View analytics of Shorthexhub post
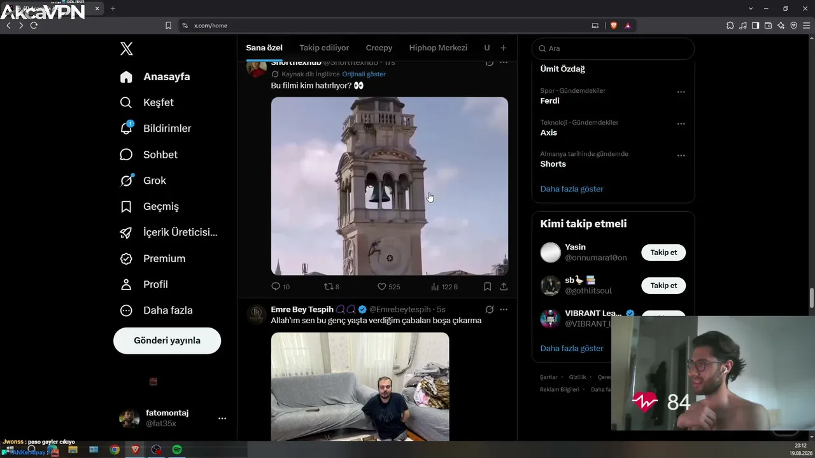The height and width of the screenshot is (458, 815). [x=444, y=287]
